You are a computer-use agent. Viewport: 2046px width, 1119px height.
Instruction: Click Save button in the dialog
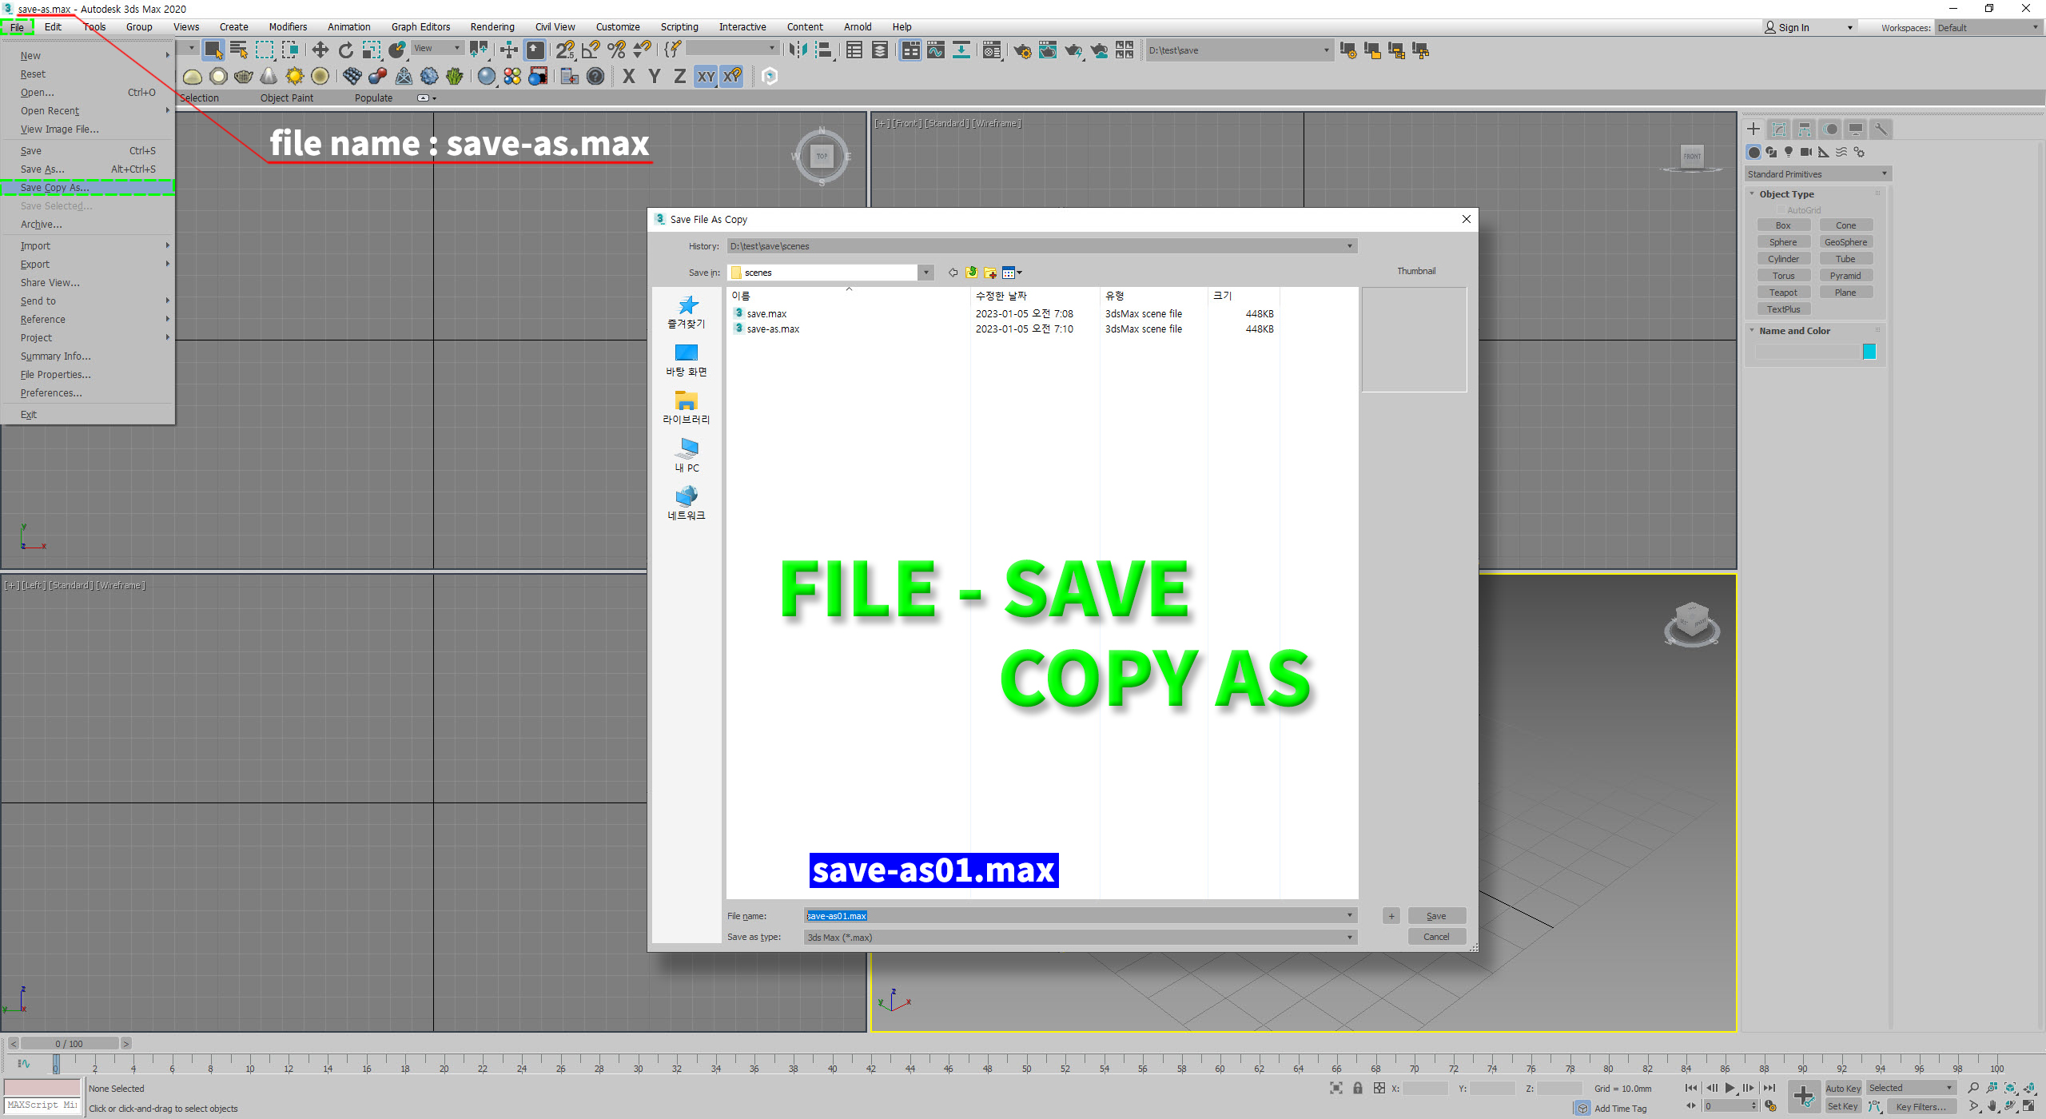1435,916
